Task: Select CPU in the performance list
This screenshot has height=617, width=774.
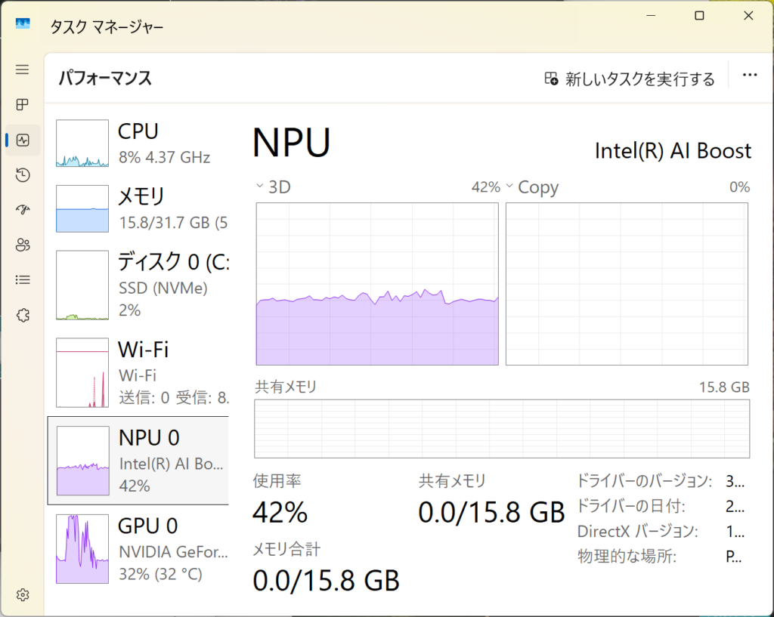Action: [138, 143]
